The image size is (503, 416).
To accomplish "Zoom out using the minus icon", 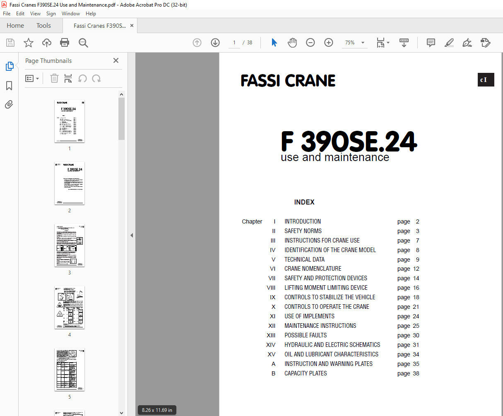I will pyautogui.click(x=310, y=42).
